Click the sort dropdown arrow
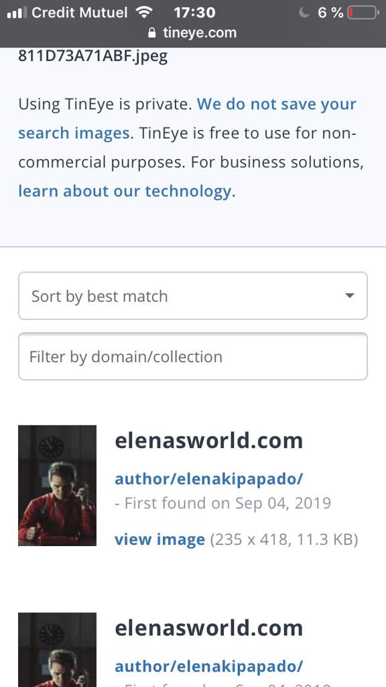This screenshot has height=687, width=386. click(x=349, y=296)
